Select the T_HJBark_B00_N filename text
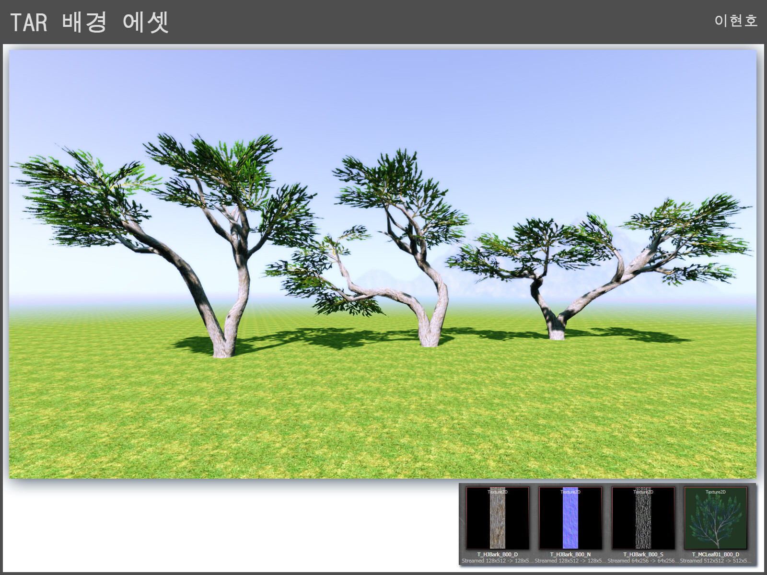Screen dimensions: 767x575 tap(571, 554)
